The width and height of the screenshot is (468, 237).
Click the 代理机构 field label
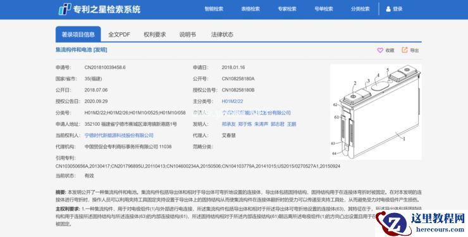point(65,147)
